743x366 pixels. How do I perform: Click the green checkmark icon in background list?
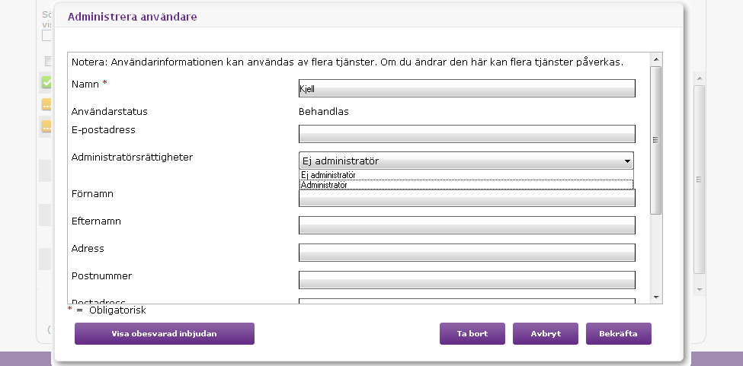pyautogui.click(x=46, y=82)
